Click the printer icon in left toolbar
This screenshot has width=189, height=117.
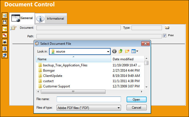click(x=5, y=42)
